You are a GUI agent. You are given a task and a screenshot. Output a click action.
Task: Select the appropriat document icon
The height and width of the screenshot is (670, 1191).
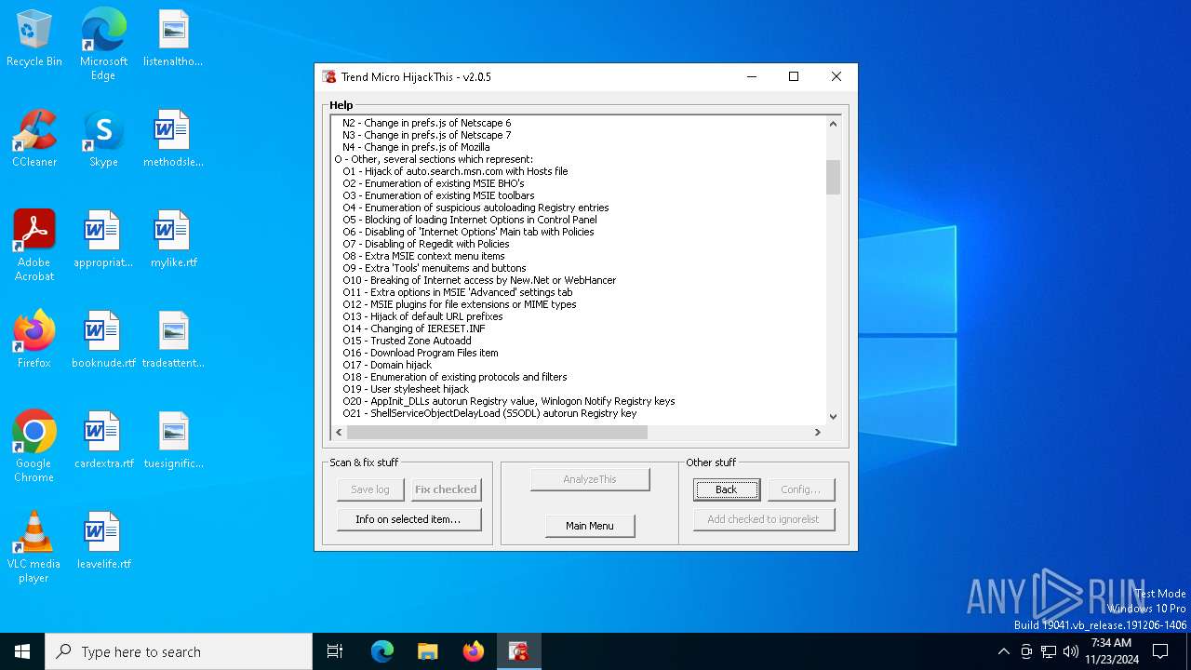tap(103, 240)
